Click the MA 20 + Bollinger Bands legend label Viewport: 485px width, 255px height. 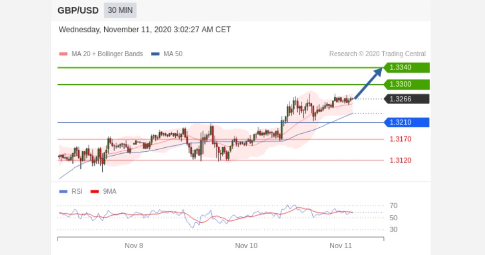click(107, 54)
